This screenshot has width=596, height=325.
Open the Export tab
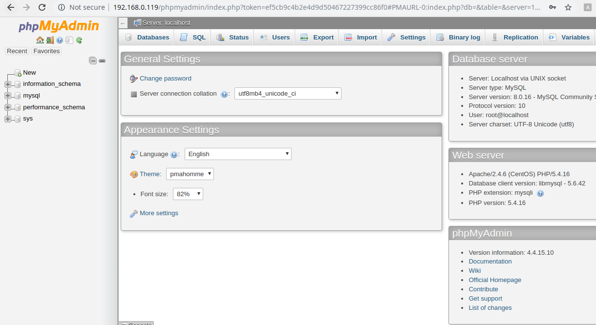317,38
